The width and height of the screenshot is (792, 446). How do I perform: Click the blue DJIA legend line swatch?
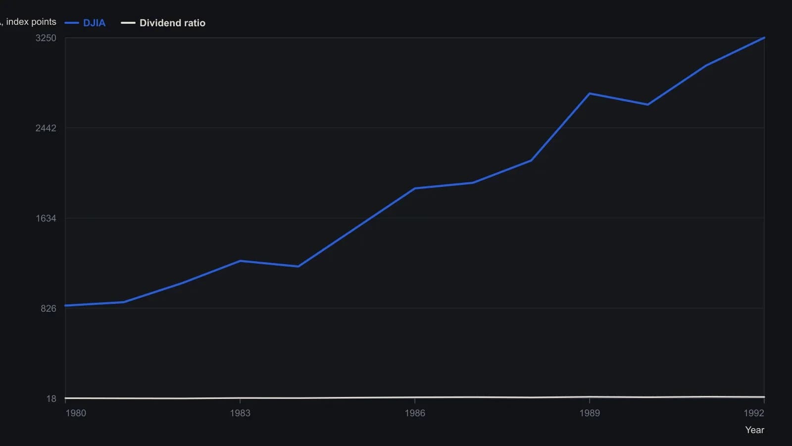point(72,23)
